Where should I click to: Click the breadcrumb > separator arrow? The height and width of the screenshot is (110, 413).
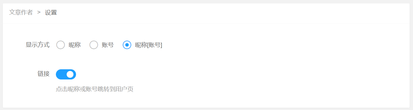tap(39, 12)
